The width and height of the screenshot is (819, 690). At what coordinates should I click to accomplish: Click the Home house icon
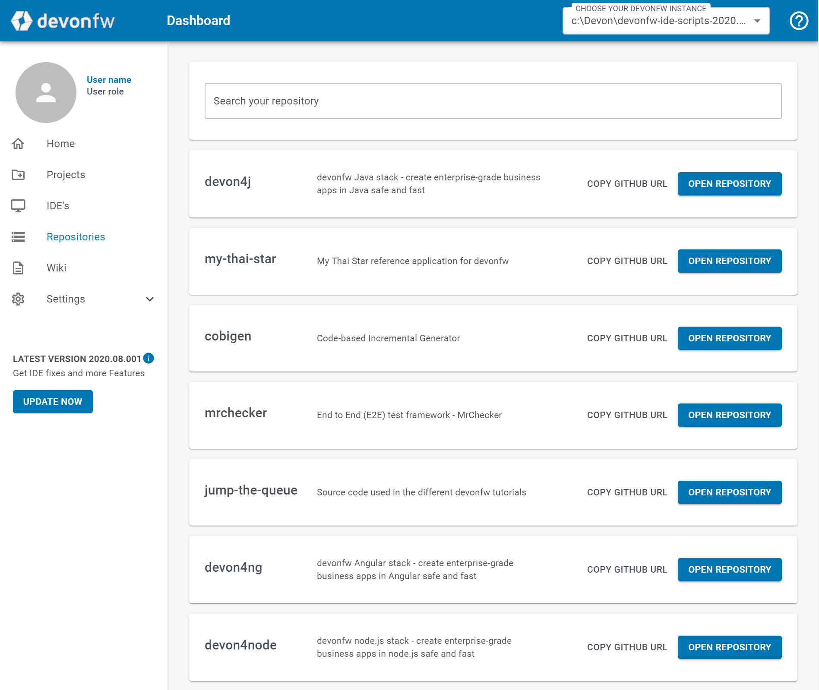coord(18,144)
